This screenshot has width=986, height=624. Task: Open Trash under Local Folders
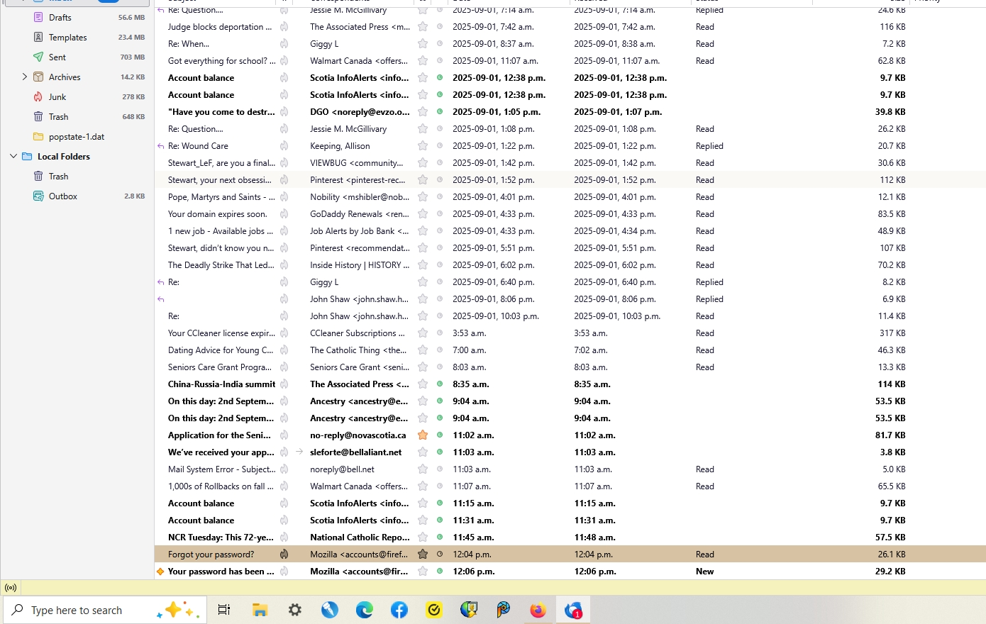click(x=58, y=177)
